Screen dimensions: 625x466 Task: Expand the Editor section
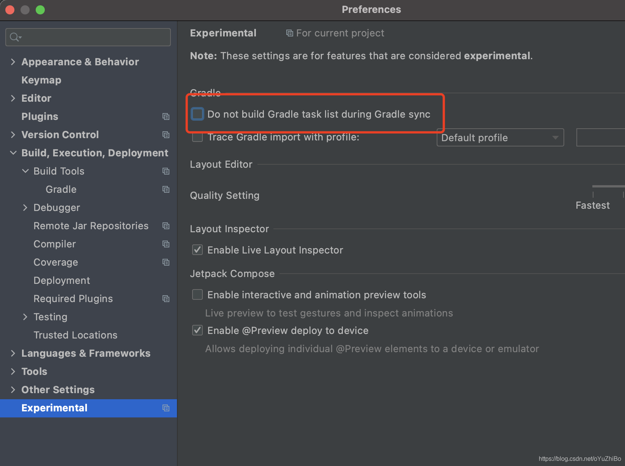point(13,98)
